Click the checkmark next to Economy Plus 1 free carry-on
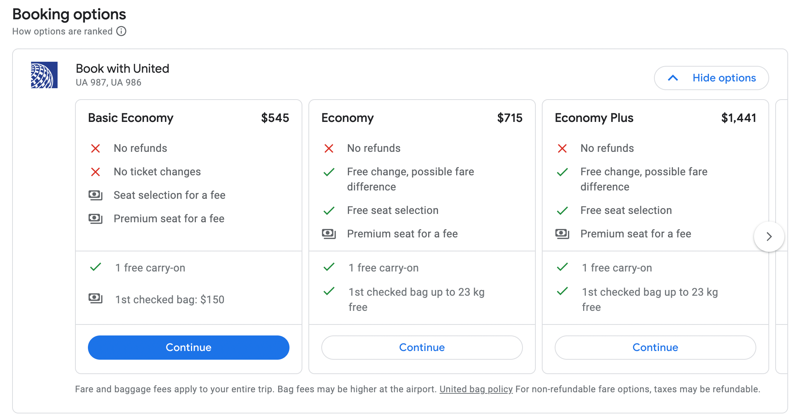This screenshot has height=418, width=801. (x=562, y=267)
